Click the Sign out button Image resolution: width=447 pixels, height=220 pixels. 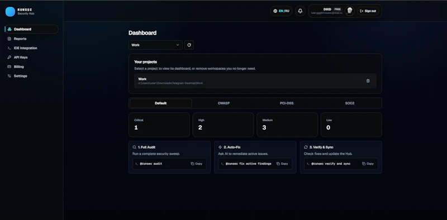[x=368, y=11]
